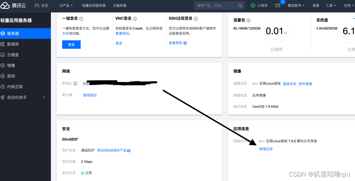
Task: Click the CentOS 7.9 64bit text
Action: coord(265,106)
